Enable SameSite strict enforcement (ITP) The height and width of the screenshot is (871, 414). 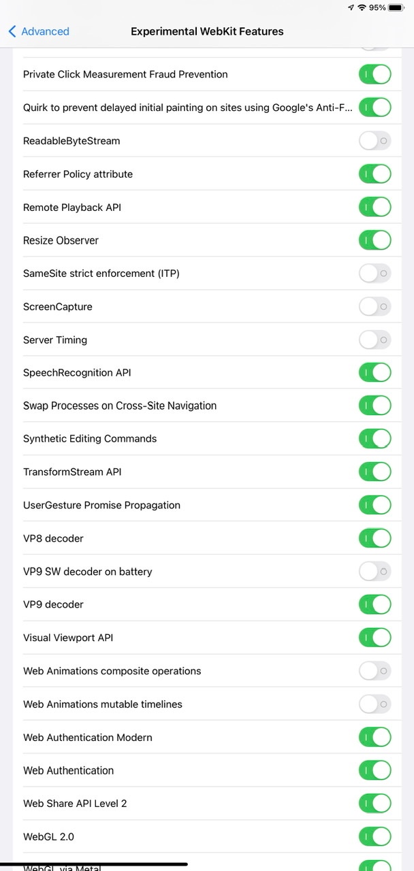tap(375, 274)
